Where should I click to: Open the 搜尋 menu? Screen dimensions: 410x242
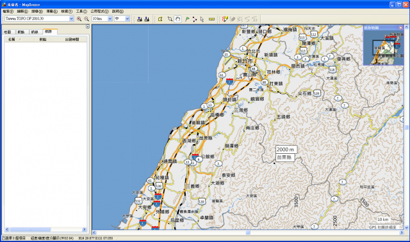pyautogui.click(x=37, y=11)
